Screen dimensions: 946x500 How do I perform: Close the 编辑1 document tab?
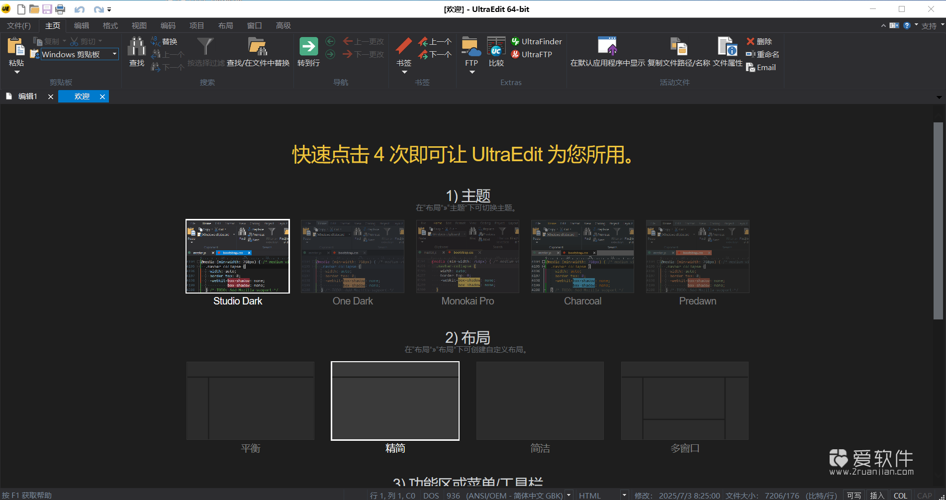click(51, 97)
